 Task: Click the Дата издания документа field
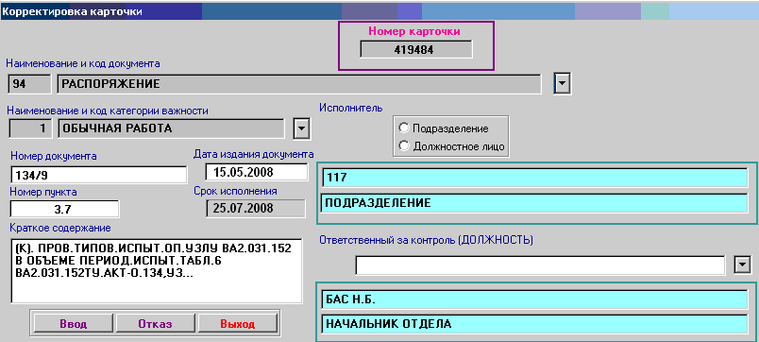point(257,172)
